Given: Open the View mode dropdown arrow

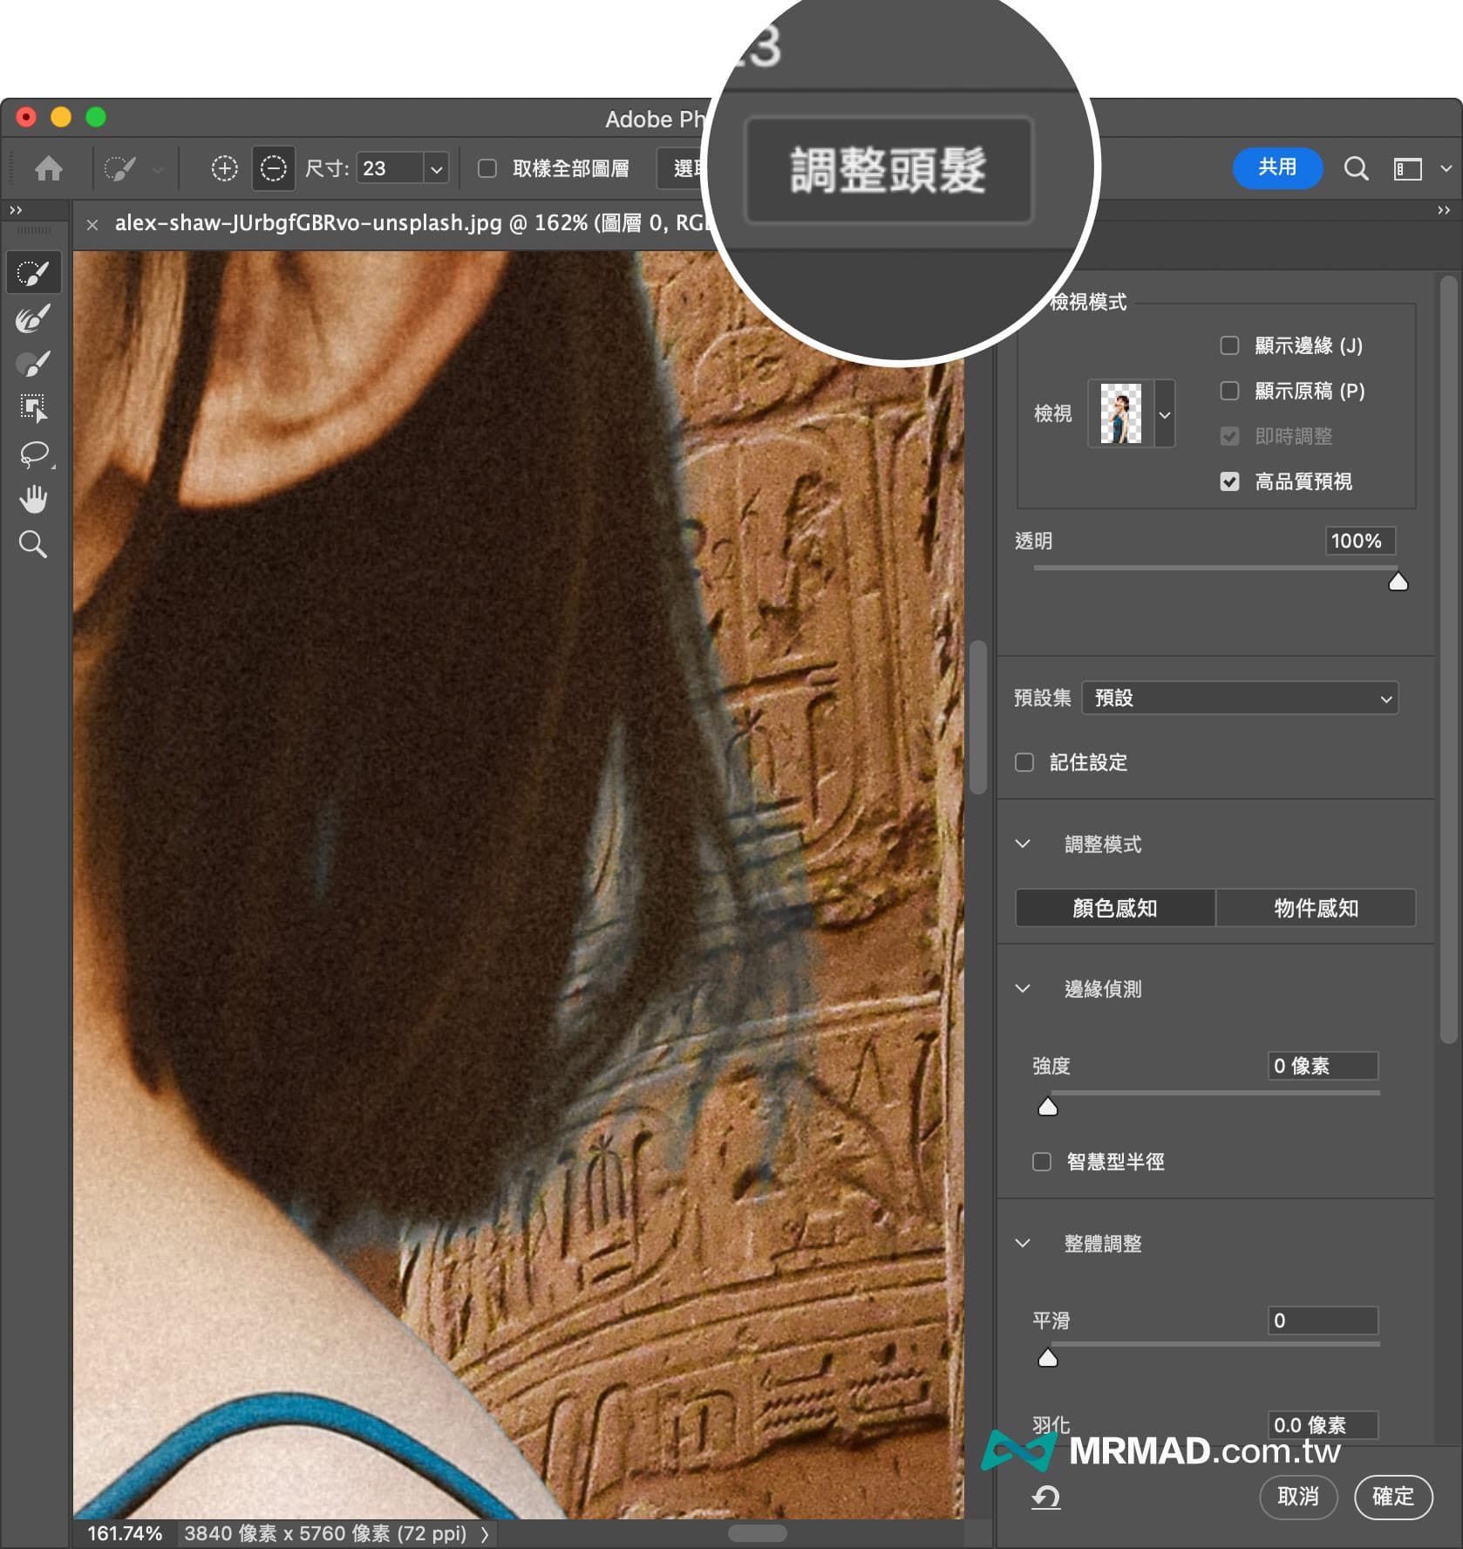Looking at the screenshot, I should pos(1164,413).
